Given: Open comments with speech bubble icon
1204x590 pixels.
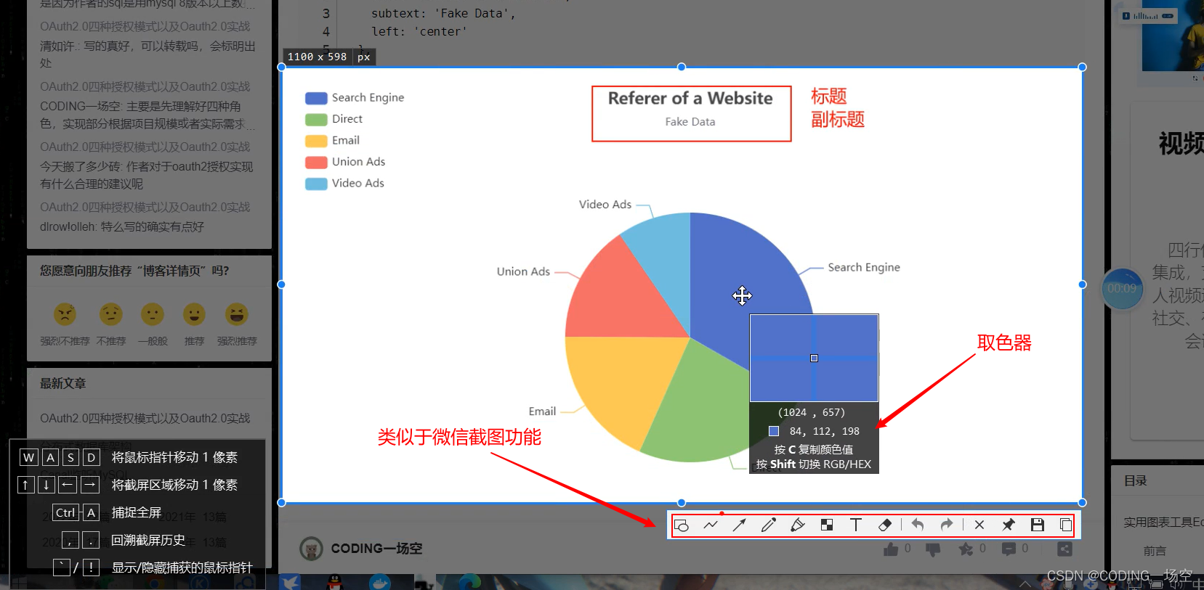Looking at the screenshot, I should coord(1009,549).
